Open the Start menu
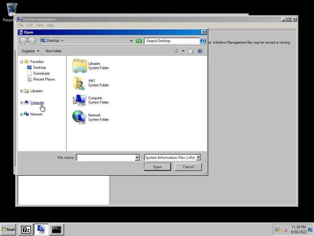 pyautogui.click(x=8, y=229)
